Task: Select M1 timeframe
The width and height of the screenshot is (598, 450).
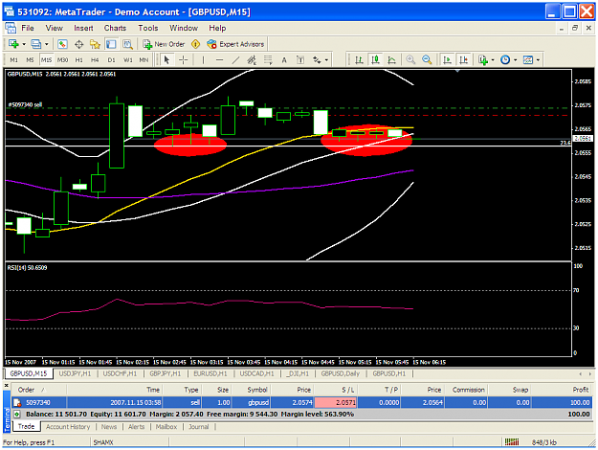Action: 13,60
